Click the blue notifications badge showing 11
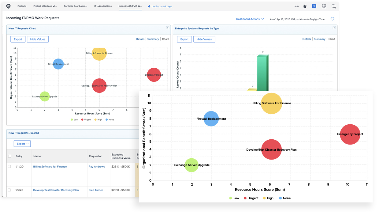 pos(314,6)
